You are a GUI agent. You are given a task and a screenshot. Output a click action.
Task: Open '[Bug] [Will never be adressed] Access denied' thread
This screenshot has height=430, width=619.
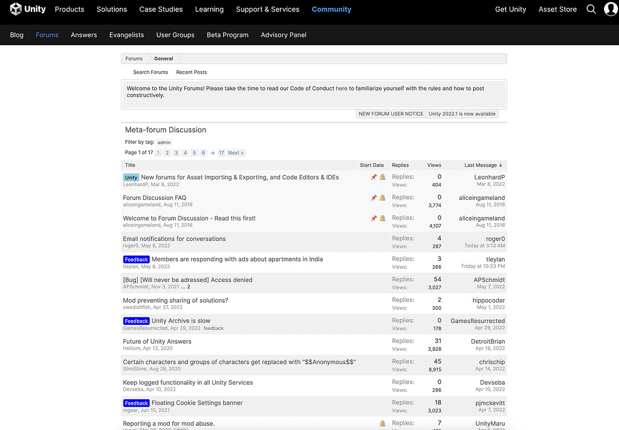point(187,280)
